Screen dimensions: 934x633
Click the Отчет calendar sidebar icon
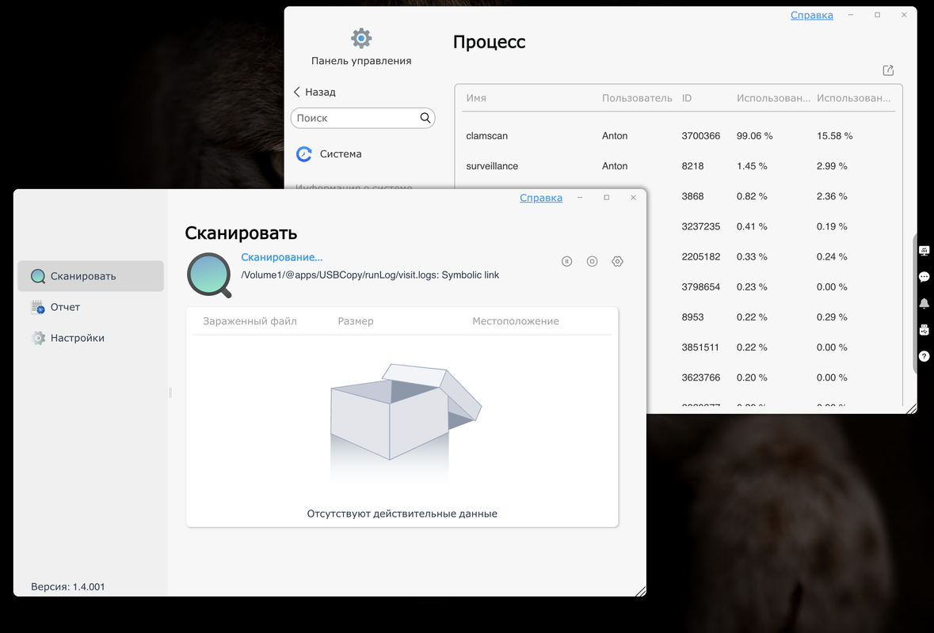[x=37, y=307]
